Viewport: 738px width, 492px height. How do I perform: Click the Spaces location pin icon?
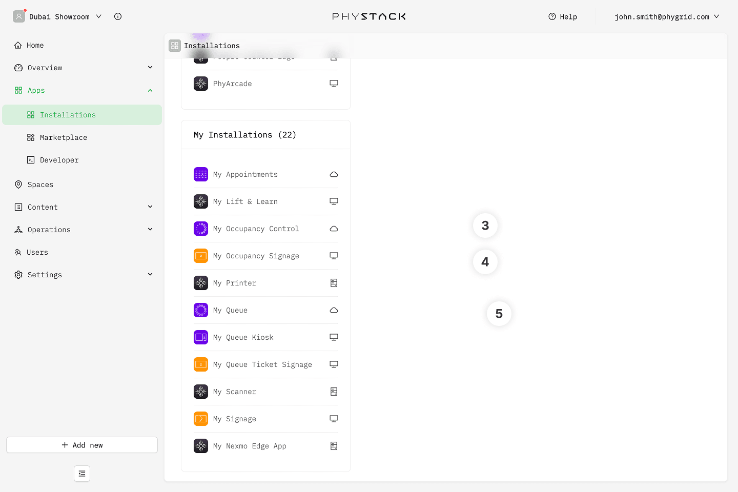[18, 184]
